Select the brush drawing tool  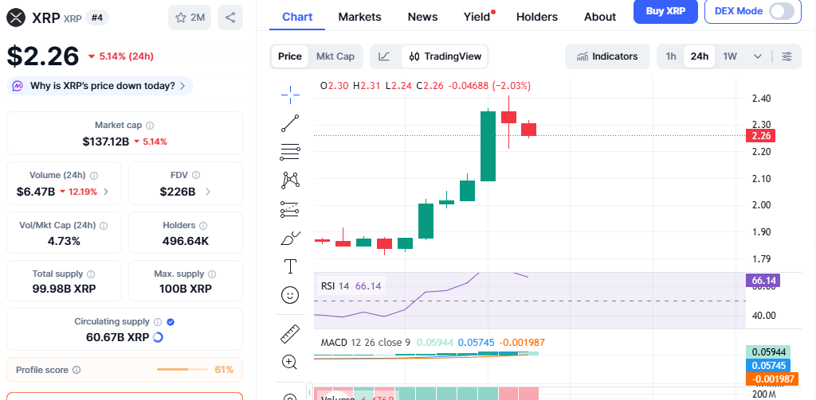click(290, 238)
